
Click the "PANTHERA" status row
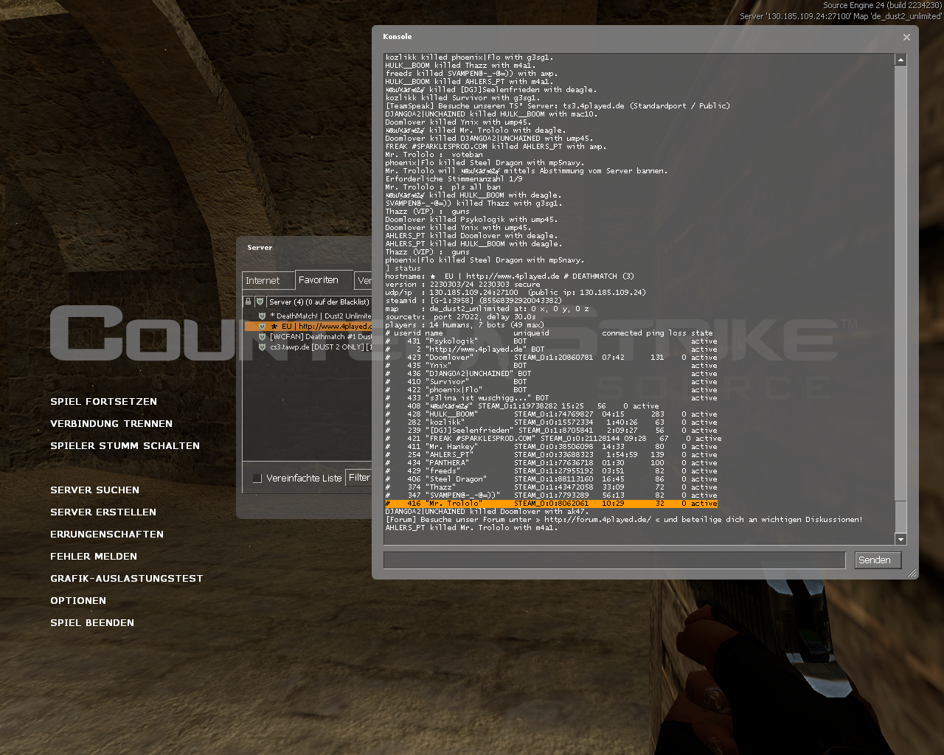coord(551,463)
